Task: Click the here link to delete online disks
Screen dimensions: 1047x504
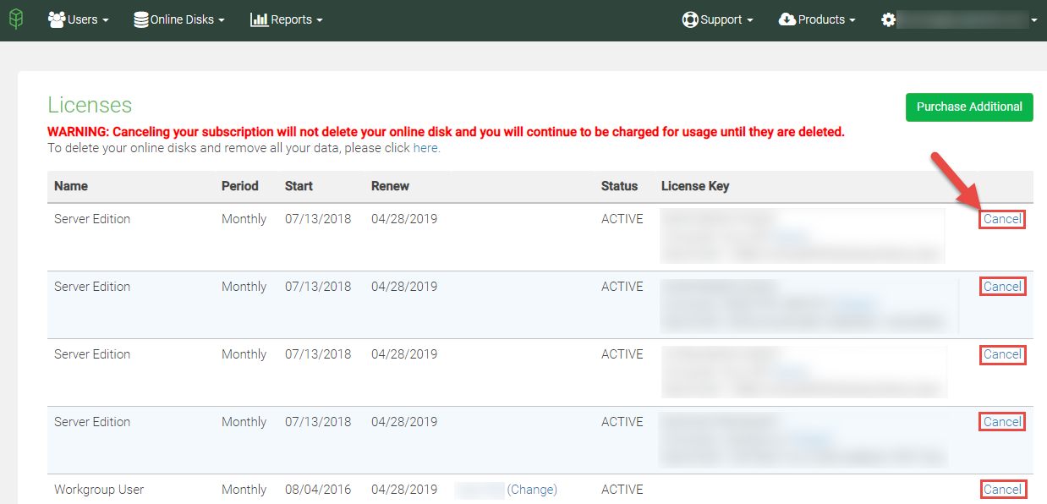Action: 425,147
